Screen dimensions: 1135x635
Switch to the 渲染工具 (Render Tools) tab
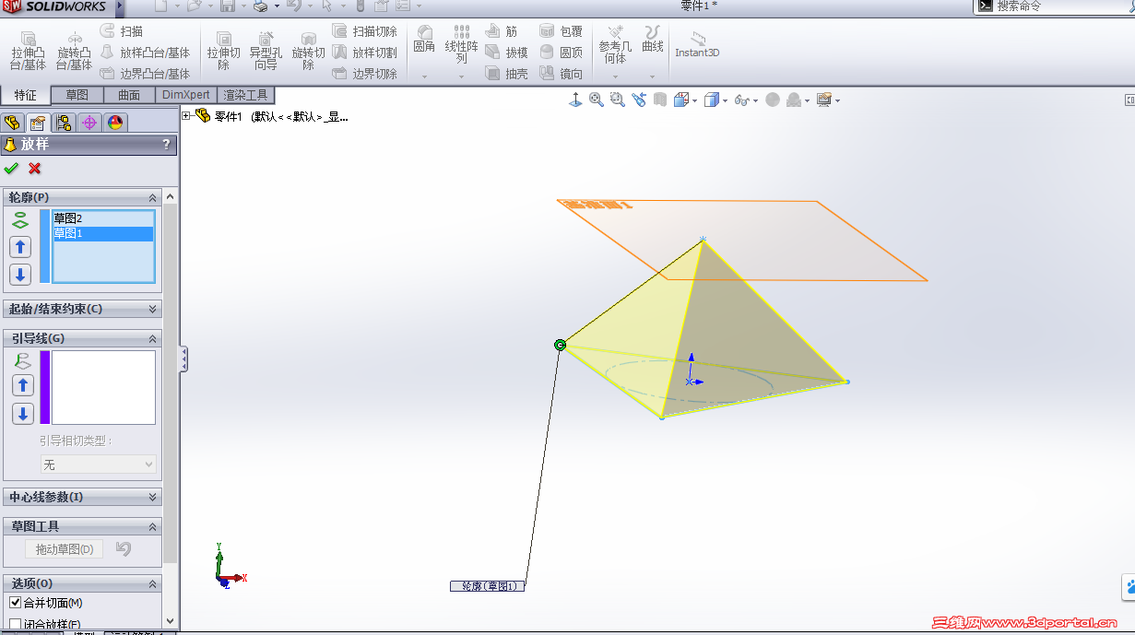[245, 95]
